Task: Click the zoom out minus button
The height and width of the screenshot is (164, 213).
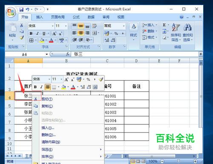Action: pos(162,161)
